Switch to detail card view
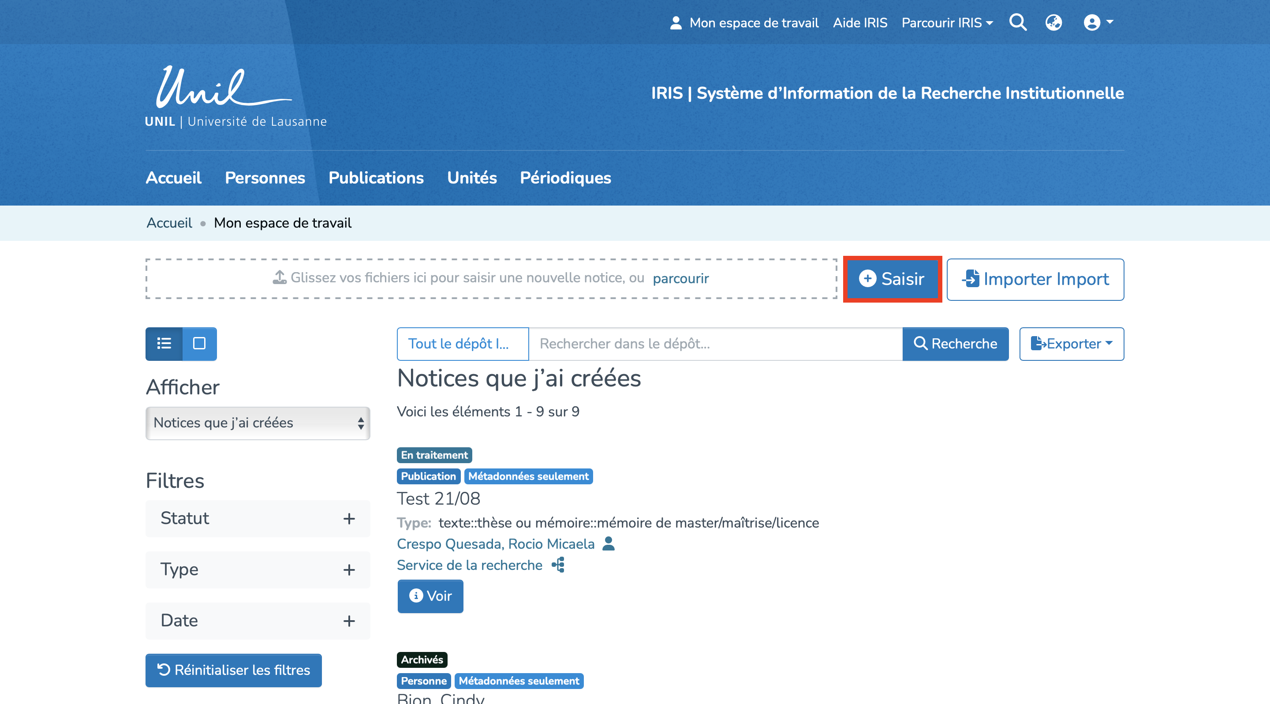1270x704 pixels. coord(199,344)
